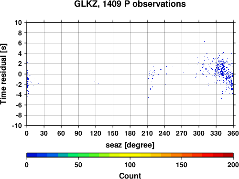
Task: Click the -10 tick label on y-axis
Action: tap(17, 126)
